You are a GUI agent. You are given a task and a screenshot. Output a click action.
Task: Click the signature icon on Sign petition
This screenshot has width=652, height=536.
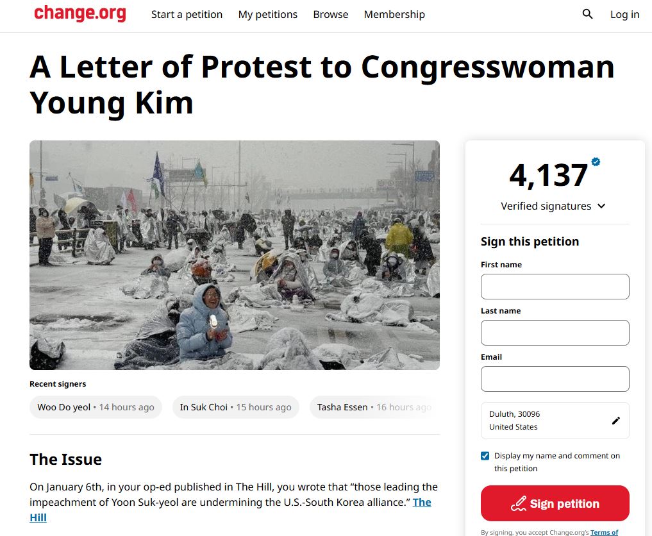519,504
